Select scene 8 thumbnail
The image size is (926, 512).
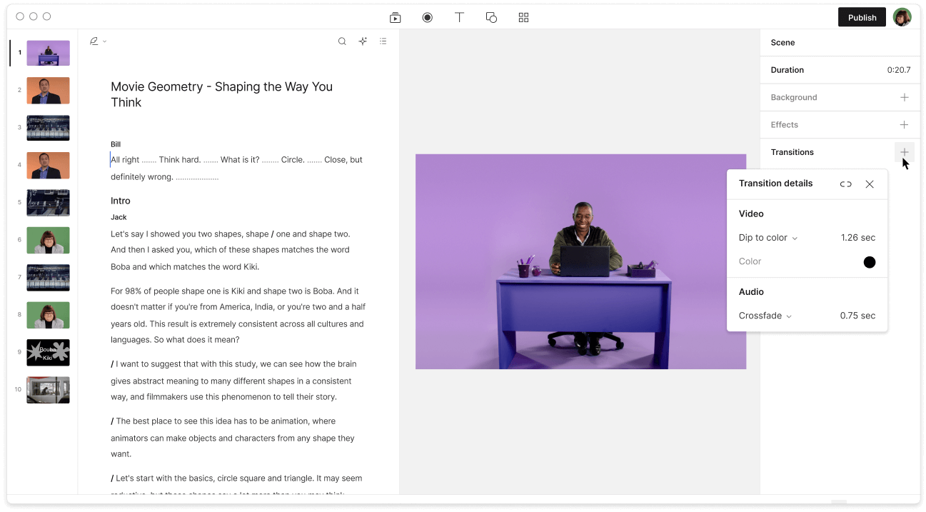click(x=49, y=315)
